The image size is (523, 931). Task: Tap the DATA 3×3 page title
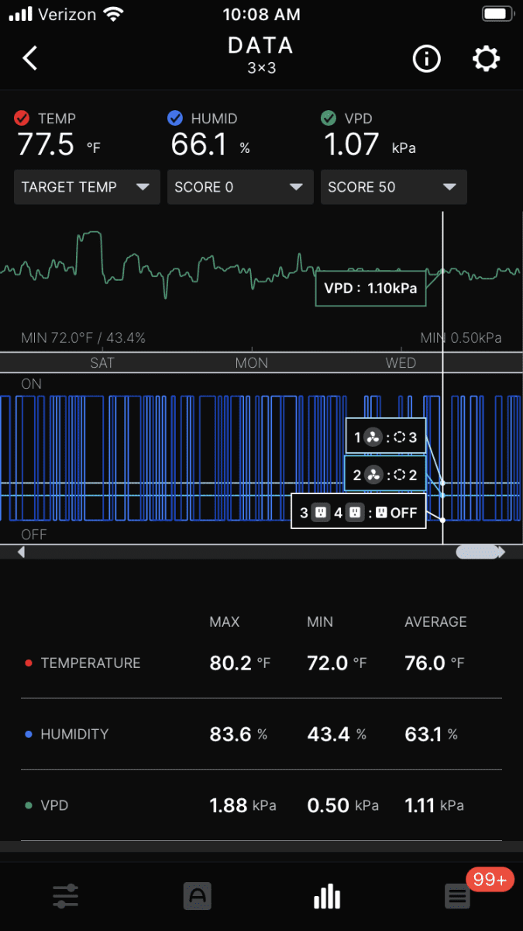tap(261, 54)
